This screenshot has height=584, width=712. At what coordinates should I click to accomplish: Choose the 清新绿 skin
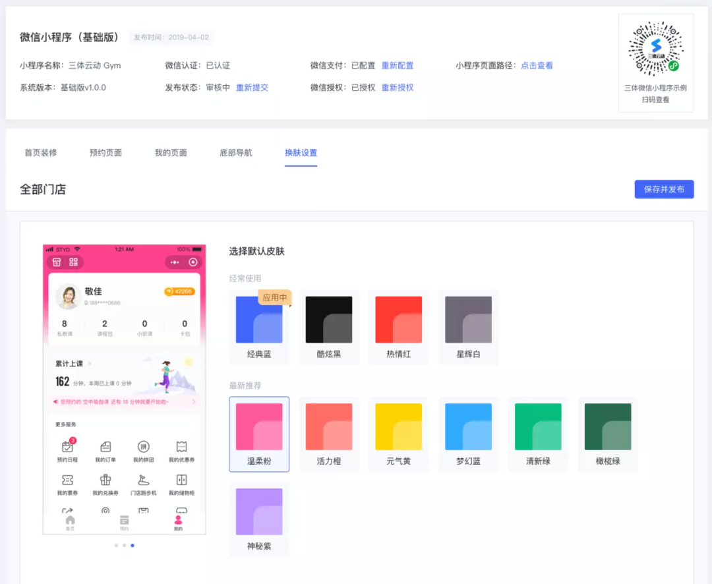click(538, 434)
